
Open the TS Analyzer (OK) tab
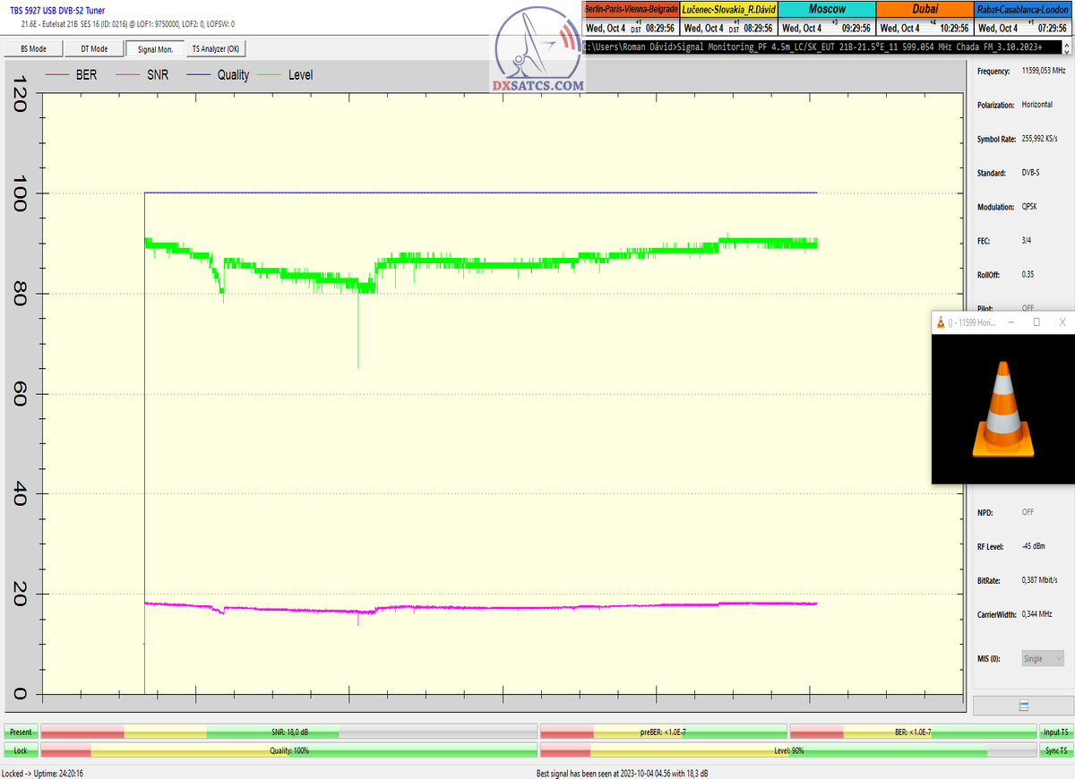pyautogui.click(x=215, y=49)
